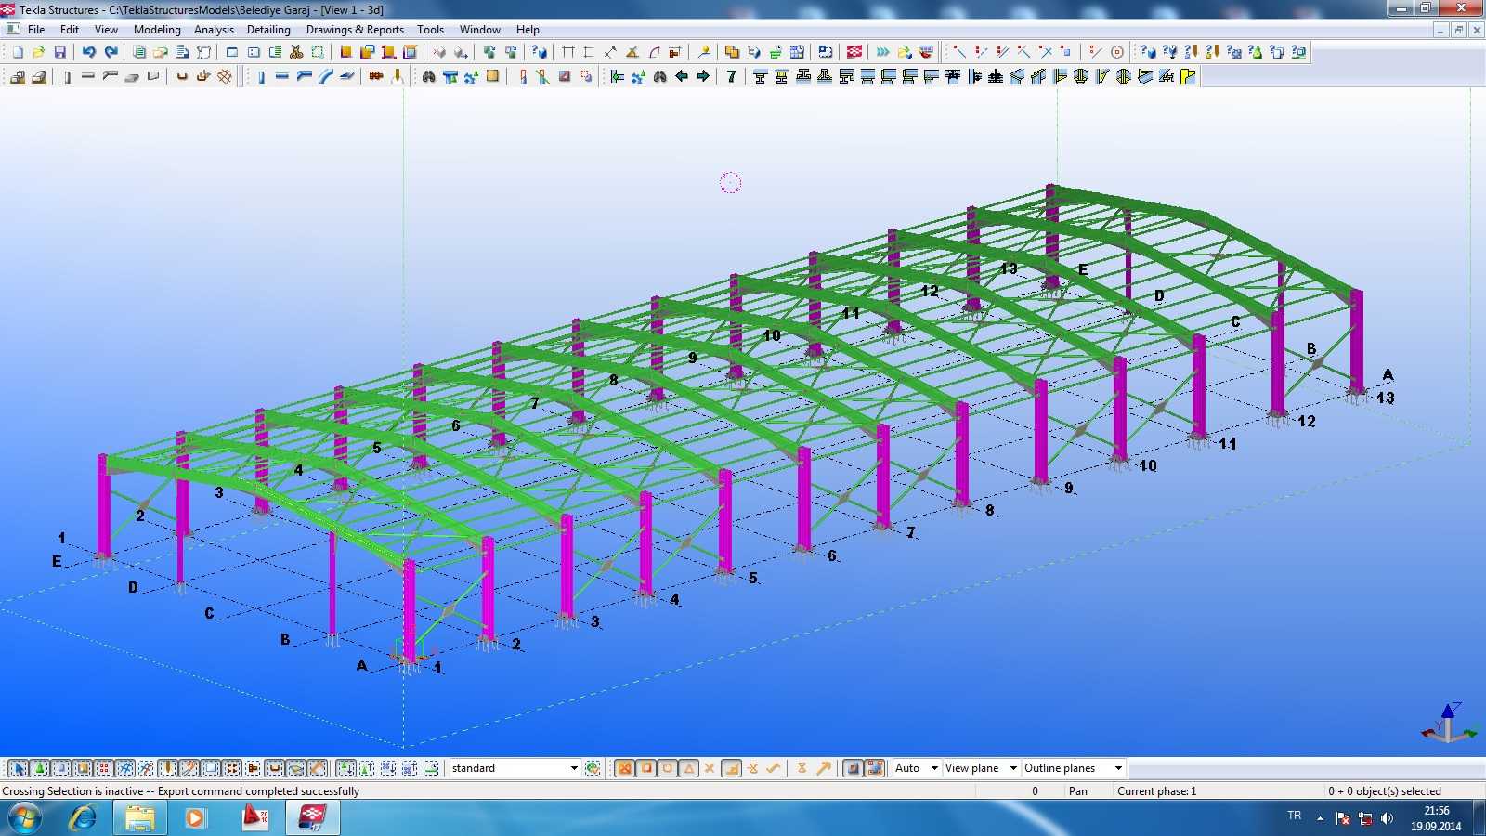Viewport: 1486px width, 836px height.
Task: Select the Create steel column tool
Action: pyautogui.click(x=261, y=76)
